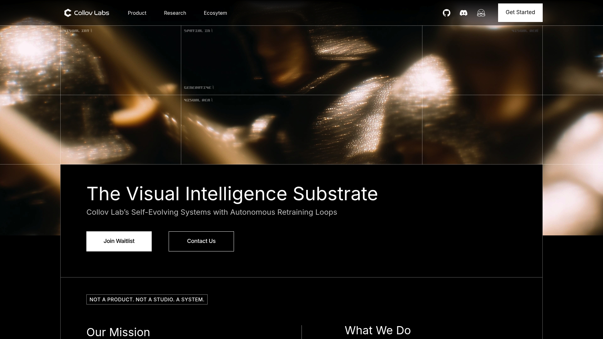Open the GitHub repository icon
The height and width of the screenshot is (339, 603).
[447, 13]
